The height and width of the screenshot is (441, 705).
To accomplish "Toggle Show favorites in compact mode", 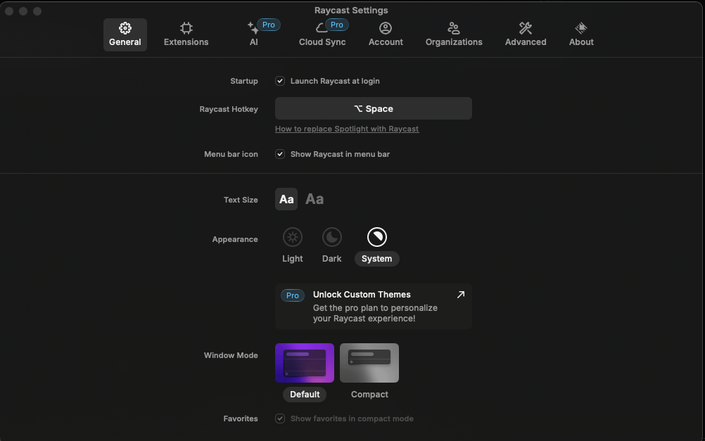I will point(279,418).
